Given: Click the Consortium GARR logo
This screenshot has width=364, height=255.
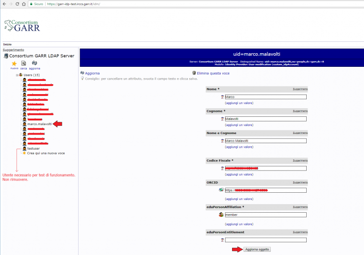Looking at the screenshot, I should [22, 25].
